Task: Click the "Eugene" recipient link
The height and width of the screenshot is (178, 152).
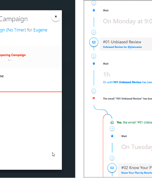Action: click(x=40, y=30)
